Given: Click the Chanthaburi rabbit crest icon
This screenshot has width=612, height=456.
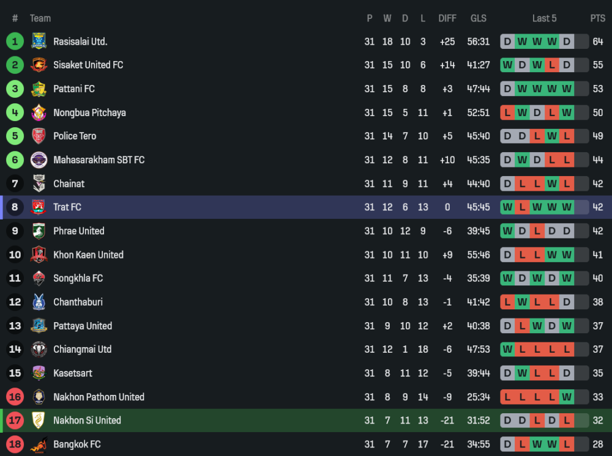Looking at the screenshot, I should [39, 302].
